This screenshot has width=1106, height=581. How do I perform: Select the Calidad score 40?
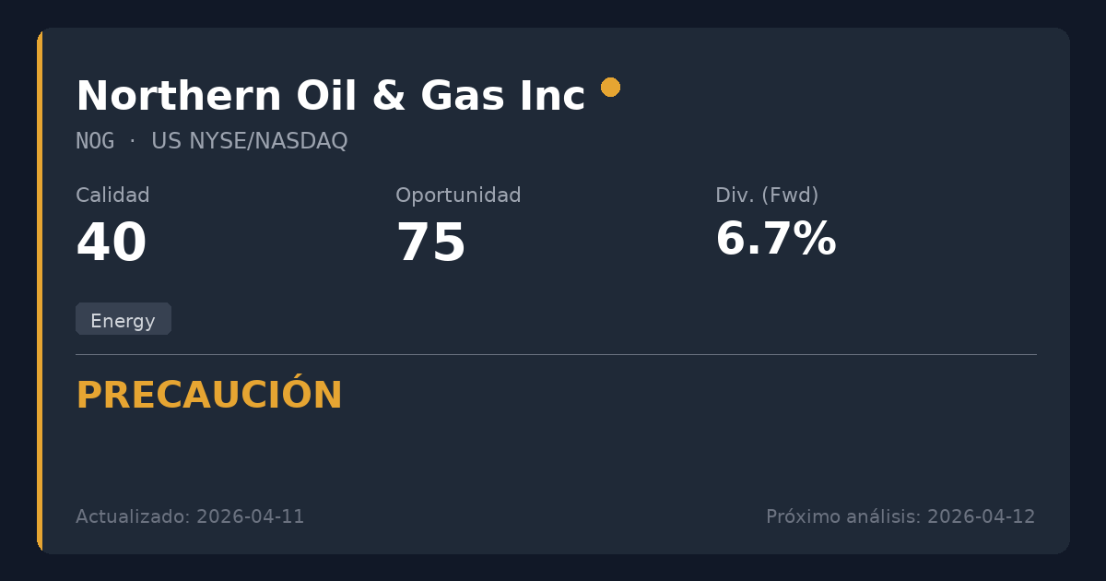pyautogui.click(x=112, y=244)
